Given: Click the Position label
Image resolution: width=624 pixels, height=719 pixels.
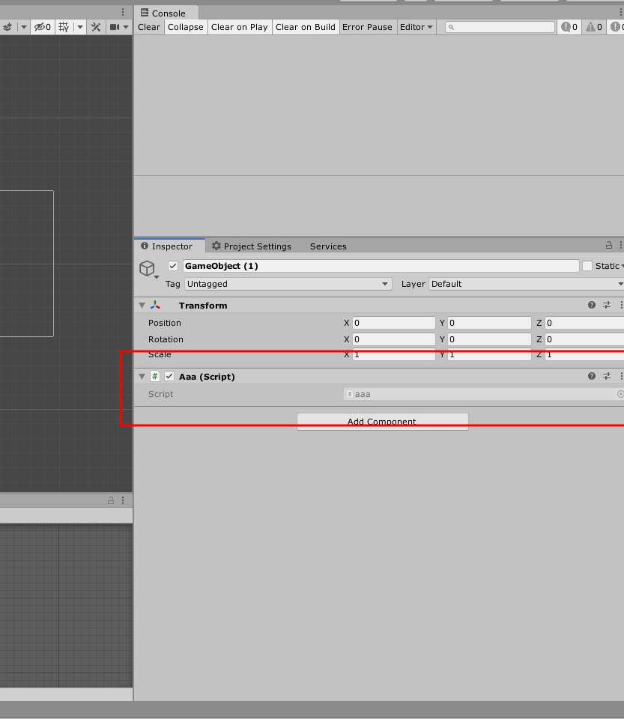Looking at the screenshot, I should [x=165, y=323].
